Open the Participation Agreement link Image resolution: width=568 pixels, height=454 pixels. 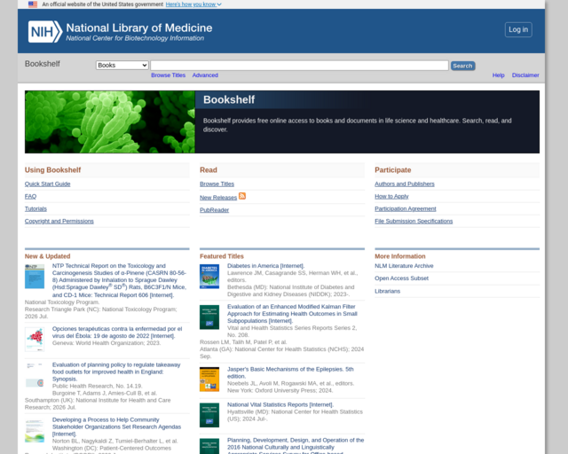406,209
